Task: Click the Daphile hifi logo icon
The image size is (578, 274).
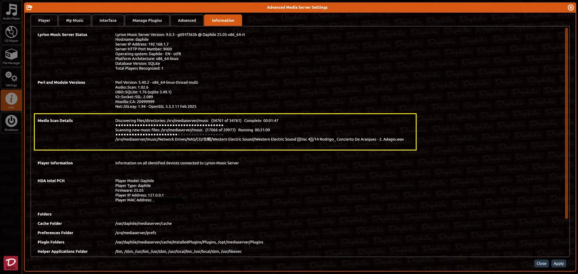Action: (11, 263)
